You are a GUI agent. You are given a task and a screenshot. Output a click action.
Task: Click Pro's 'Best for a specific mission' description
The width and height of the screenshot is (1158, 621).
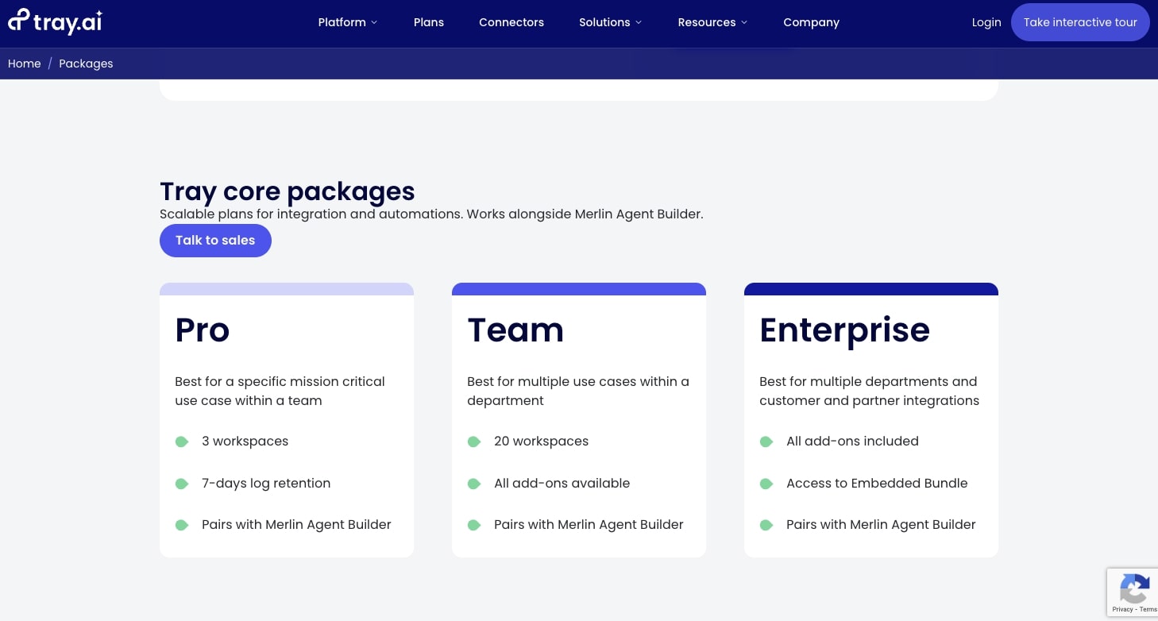coord(280,391)
